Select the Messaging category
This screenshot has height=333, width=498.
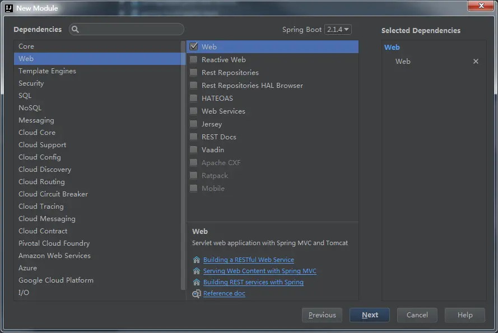[x=97, y=120]
